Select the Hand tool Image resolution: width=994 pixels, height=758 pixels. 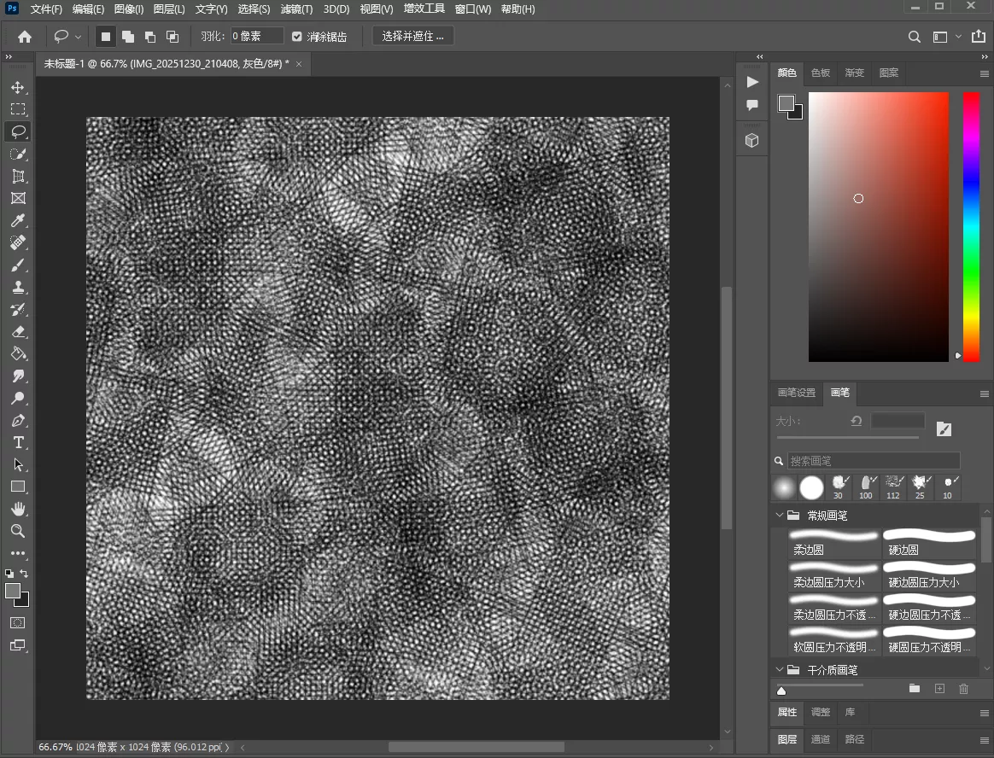pos(18,509)
